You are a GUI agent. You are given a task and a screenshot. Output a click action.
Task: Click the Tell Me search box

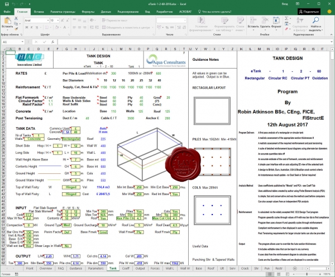click(x=215, y=12)
